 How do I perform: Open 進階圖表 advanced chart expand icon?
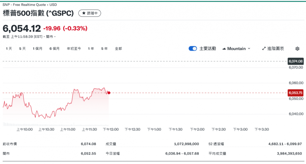tap(264, 49)
